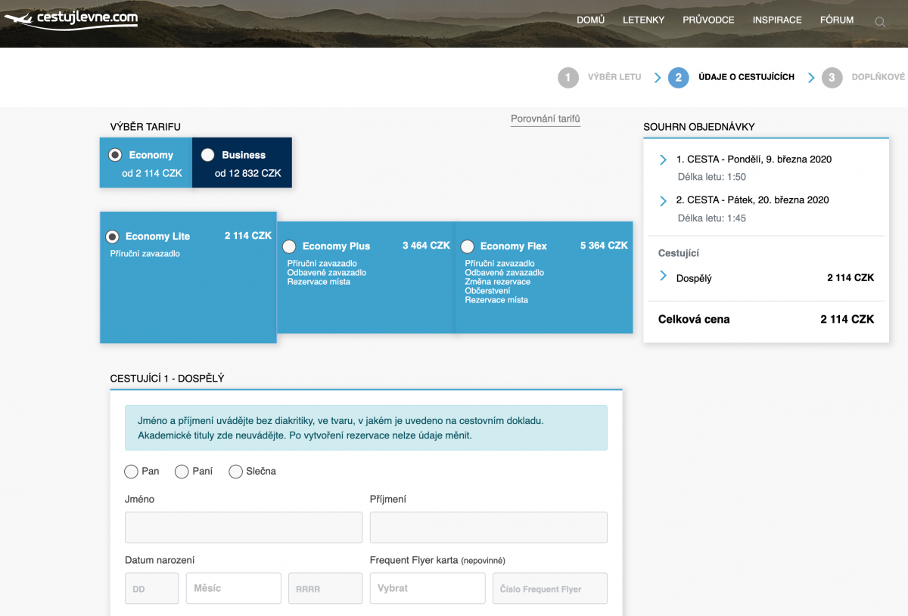Open the Fórum navigation link
This screenshot has height=616, width=908.
(x=836, y=20)
